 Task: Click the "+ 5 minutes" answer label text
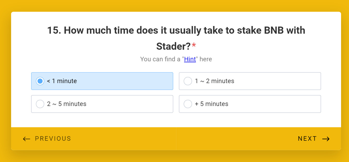click(x=212, y=104)
